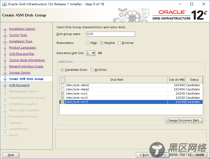Select the highlighted /dev/asm-ocr3 path
Screen dimensions: 210x159
(77, 102)
